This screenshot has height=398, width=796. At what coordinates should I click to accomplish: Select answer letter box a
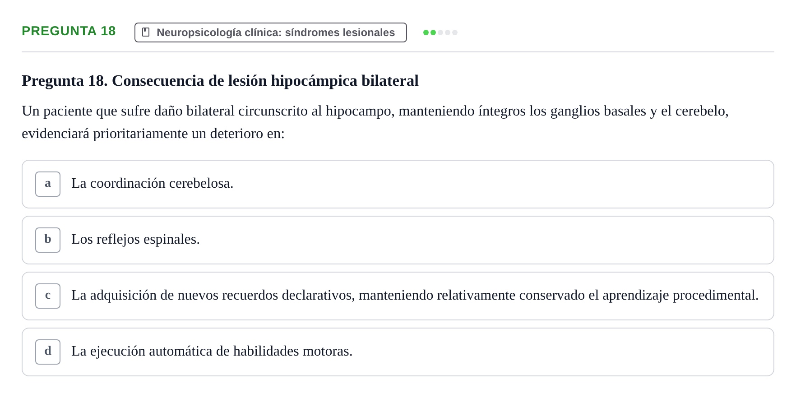click(x=48, y=184)
